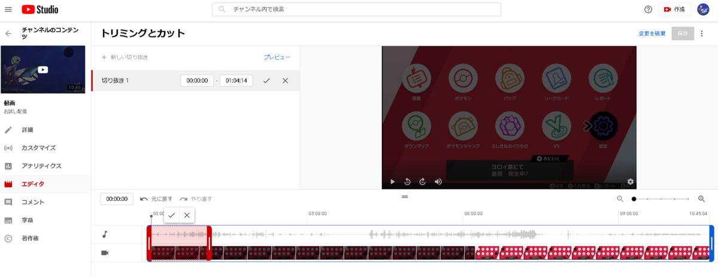The height and width of the screenshot is (277, 718).
Task: Click 元に戻す undo button
Action: (156, 199)
